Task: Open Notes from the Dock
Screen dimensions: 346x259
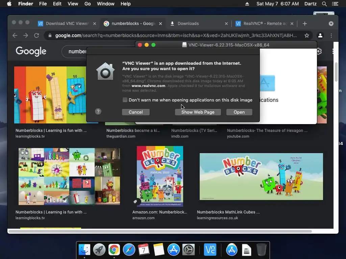Action: tap(159, 250)
